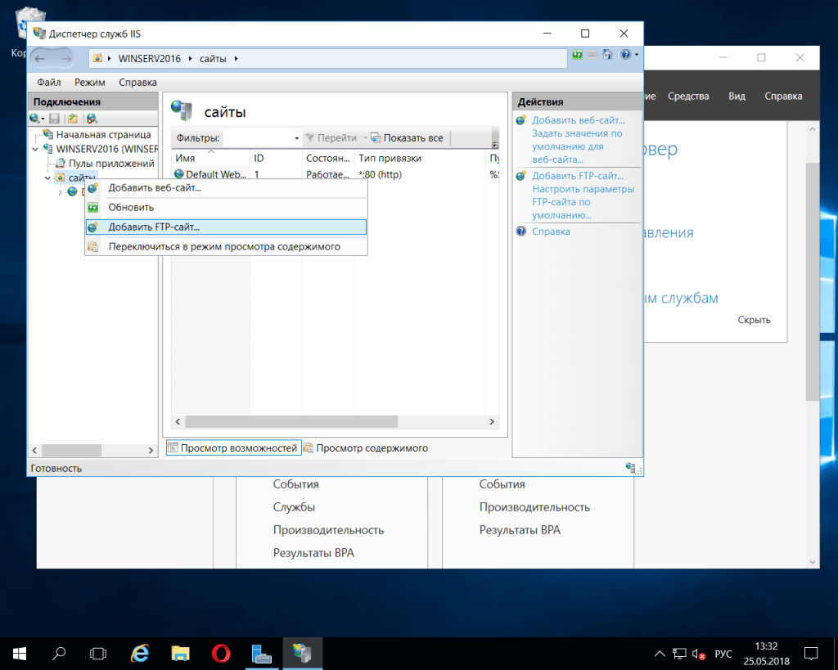Screen dimensions: 838x670
Task: Collapse the WINSERV2016 server tree node
Action: [35, 150]
